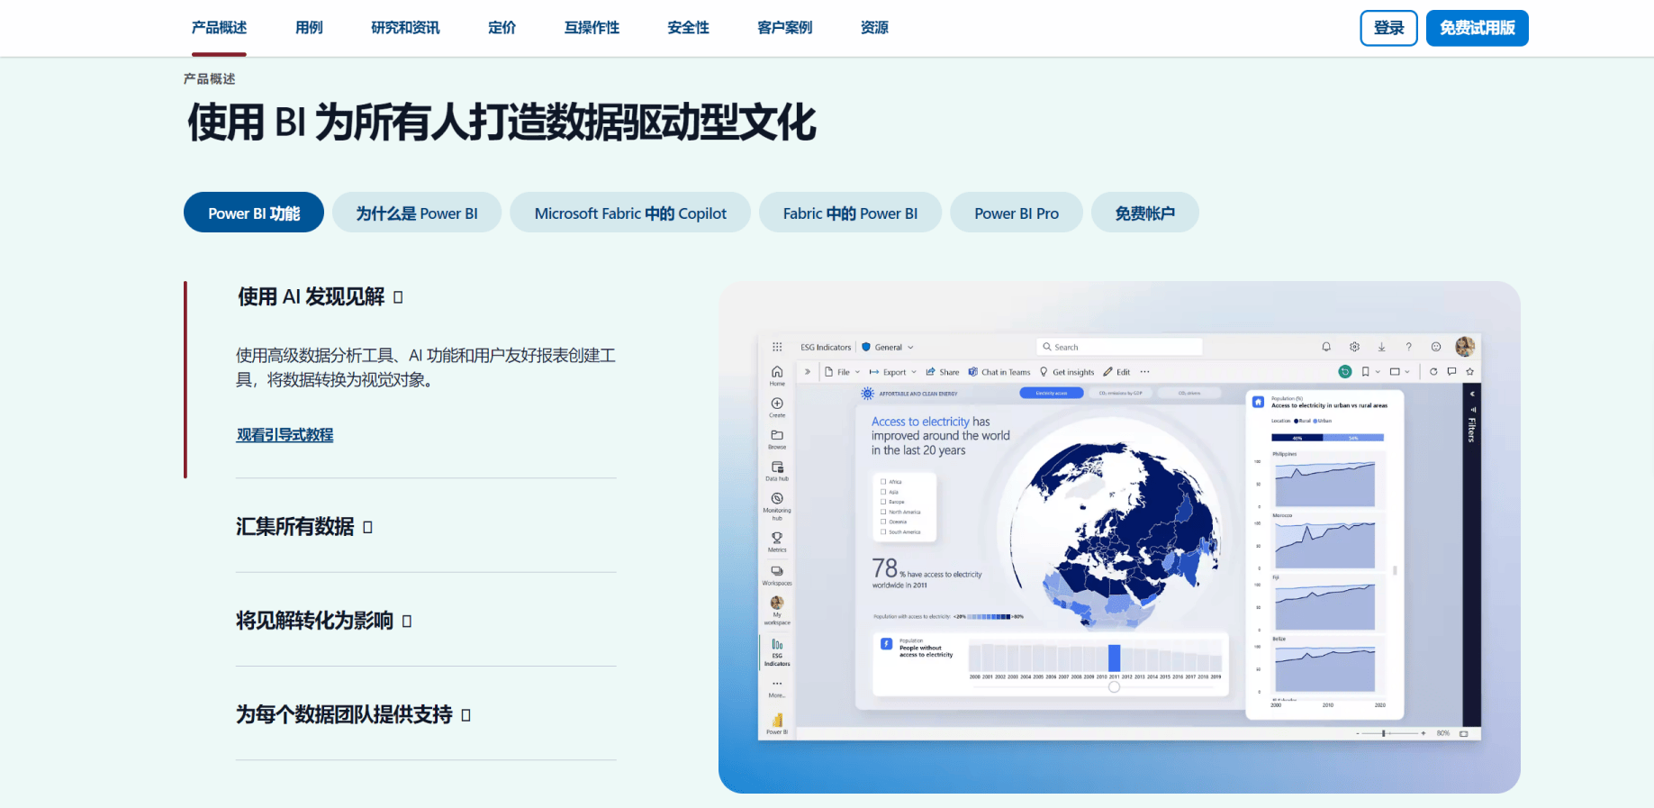Switch to the Fabric 中的 Power BI tab

[850, 213]
